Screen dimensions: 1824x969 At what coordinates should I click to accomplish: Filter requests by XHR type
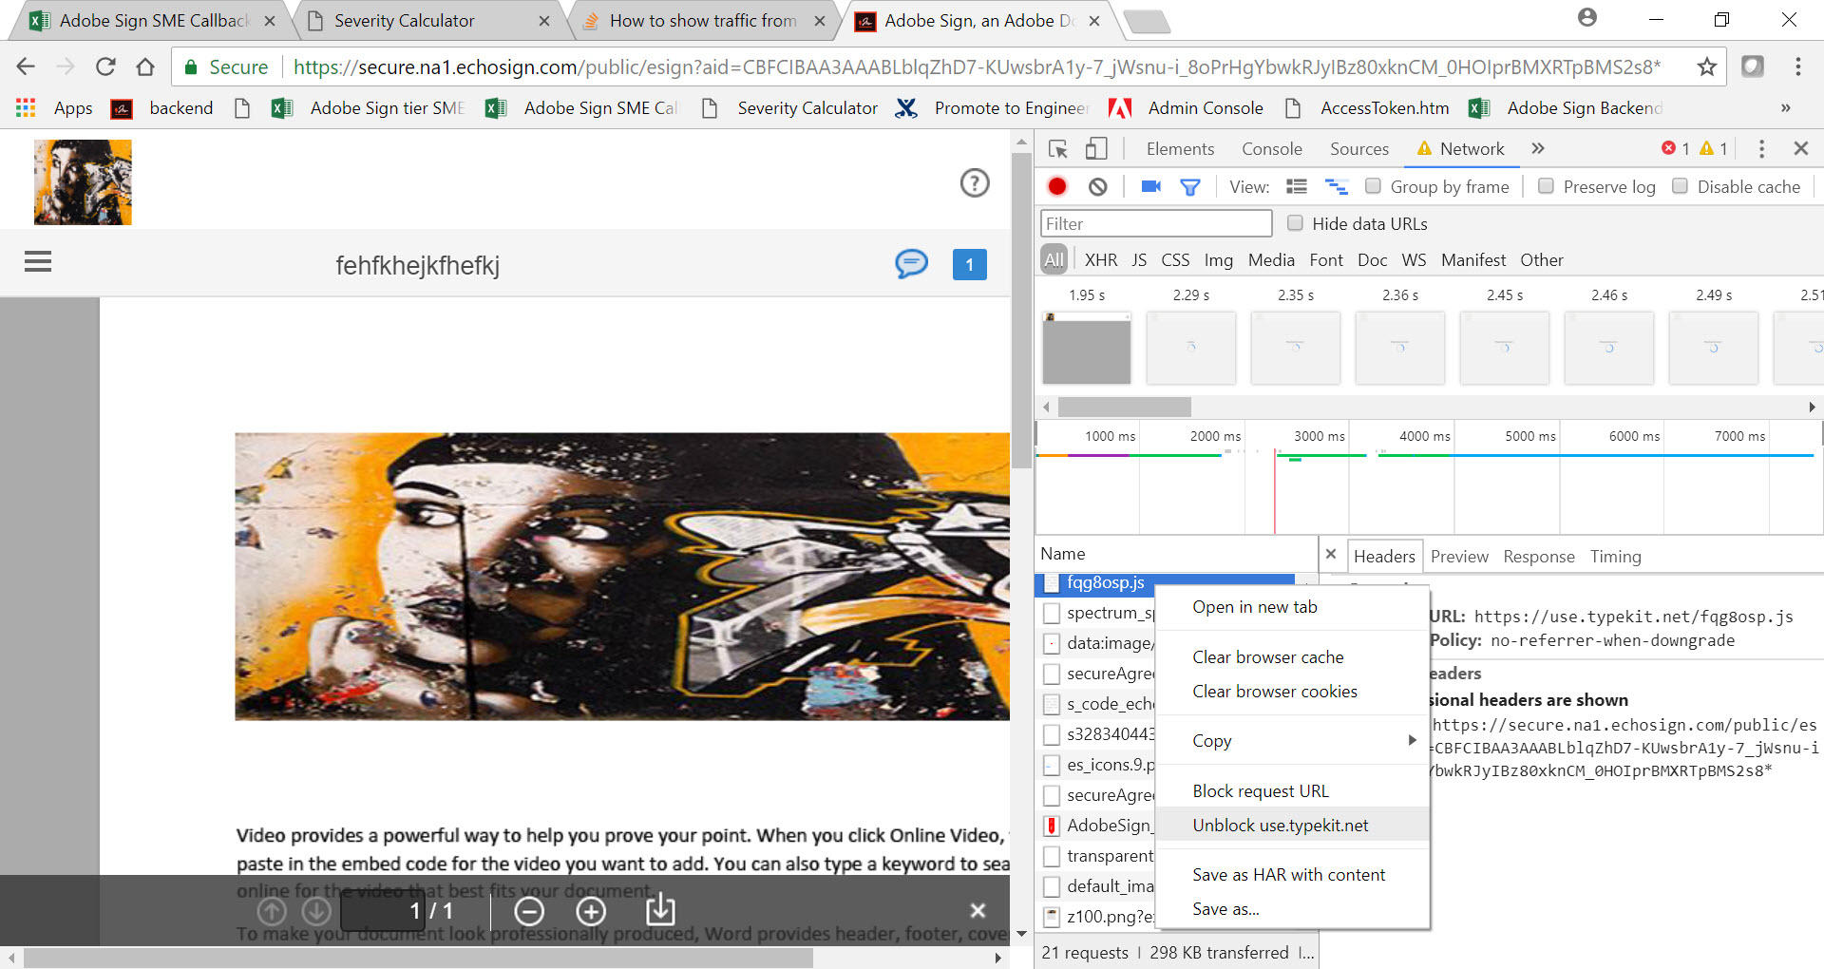pos(1101,260)
